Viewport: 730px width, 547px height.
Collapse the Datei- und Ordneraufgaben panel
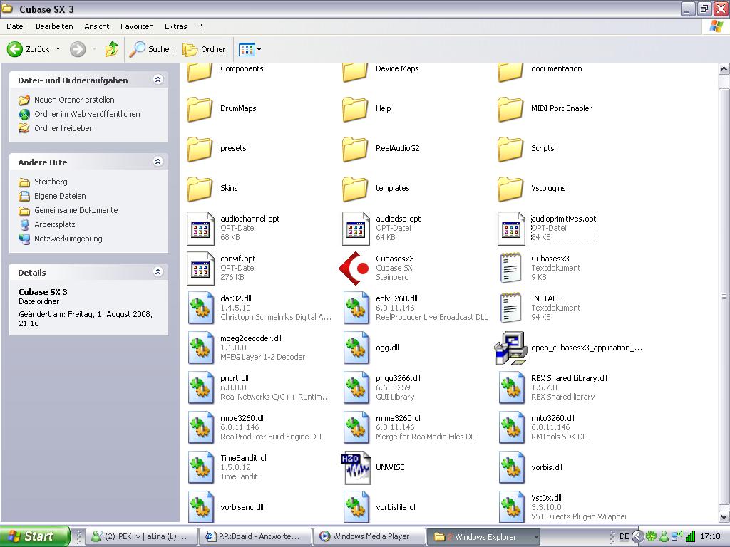158,80
